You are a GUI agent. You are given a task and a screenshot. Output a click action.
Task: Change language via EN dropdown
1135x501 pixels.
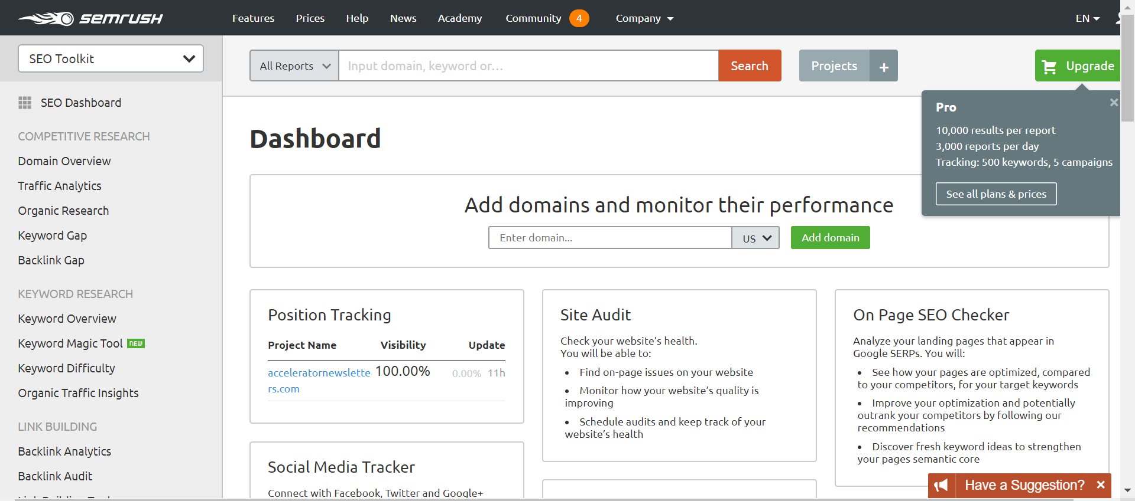coord(1087,18)
